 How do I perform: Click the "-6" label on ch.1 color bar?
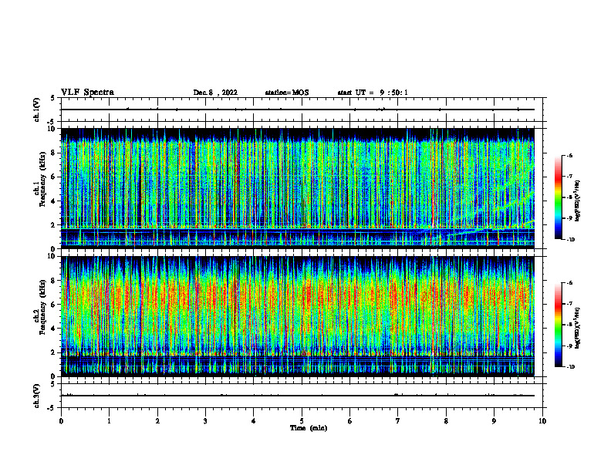click(569, 155)
